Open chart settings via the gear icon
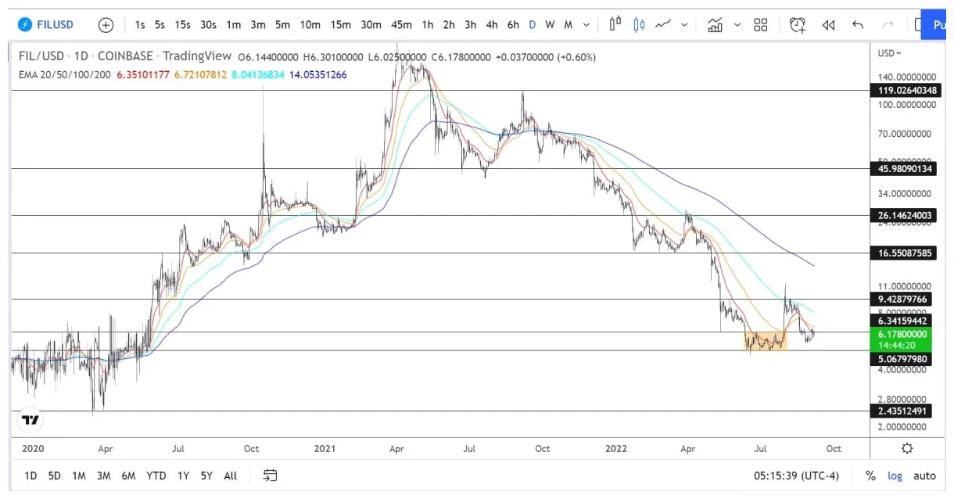This screenshot has width=954, height=499. click(x=906, y=448)
